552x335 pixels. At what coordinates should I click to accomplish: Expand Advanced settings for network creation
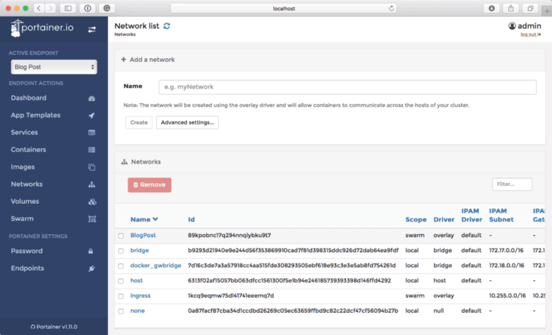point(187,122)
